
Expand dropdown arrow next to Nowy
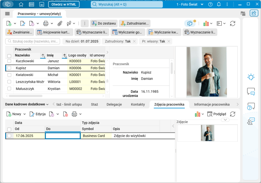(25, 114)
